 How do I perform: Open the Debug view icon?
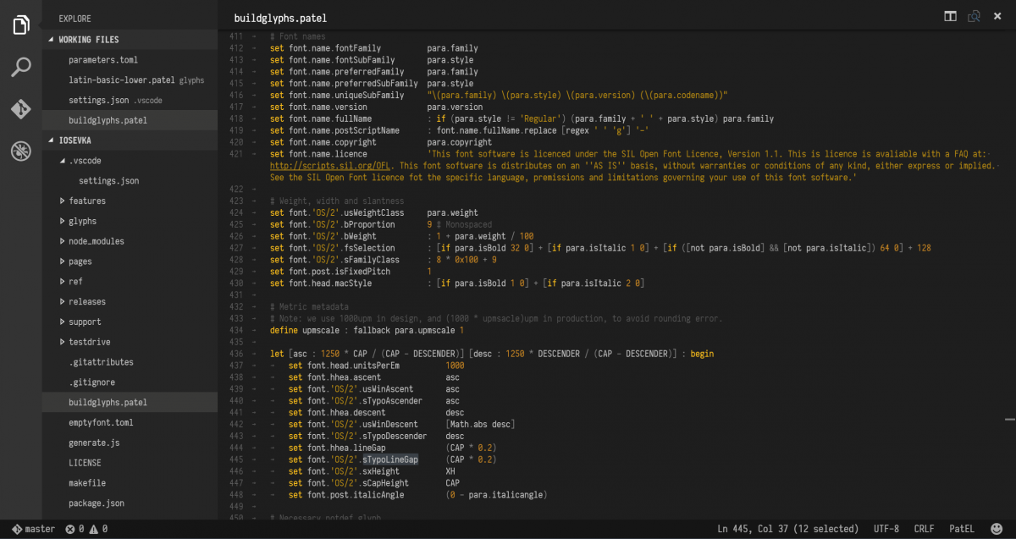21,151
